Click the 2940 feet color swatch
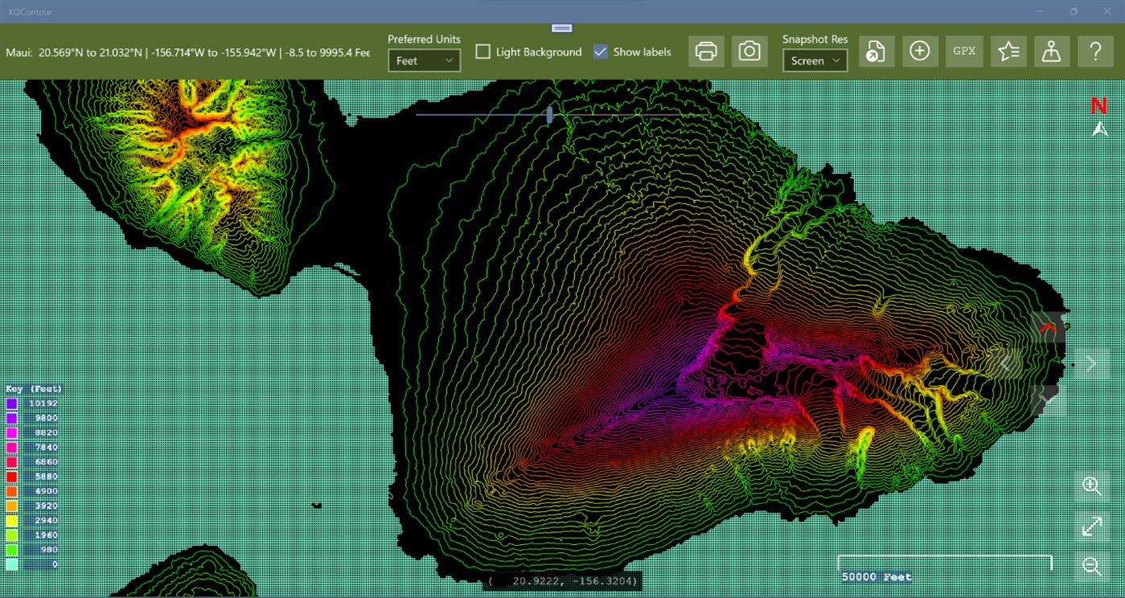1125x598 pixels. [x=12, y=520]
